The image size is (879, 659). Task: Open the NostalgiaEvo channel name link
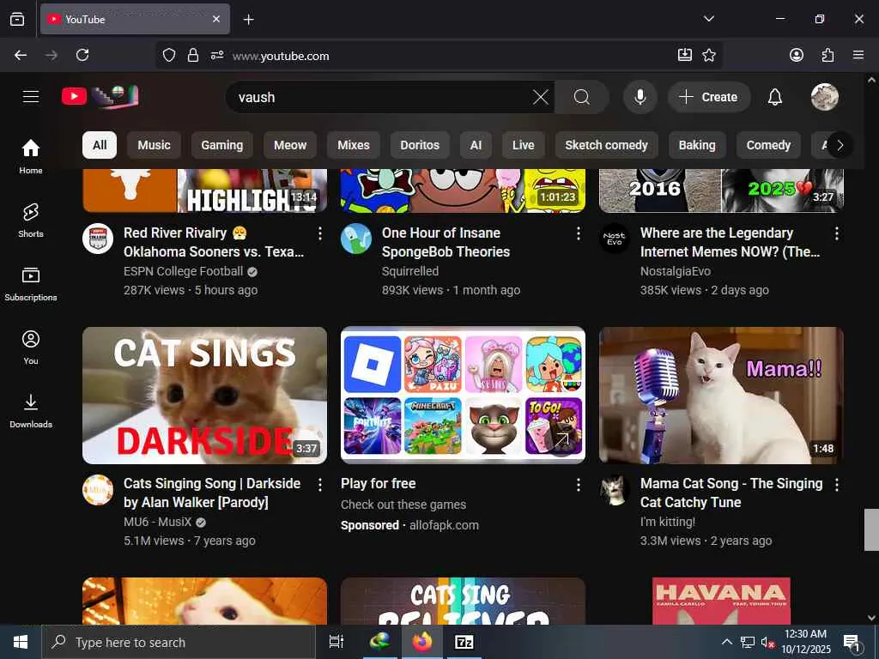coord(676,271)
